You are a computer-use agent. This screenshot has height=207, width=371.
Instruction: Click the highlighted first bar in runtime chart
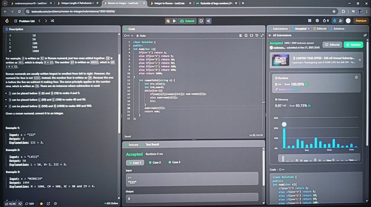point(284,138)
